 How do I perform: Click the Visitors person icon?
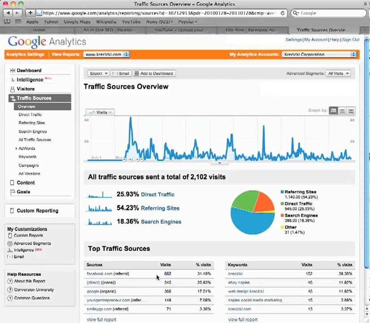coord(13,89)
